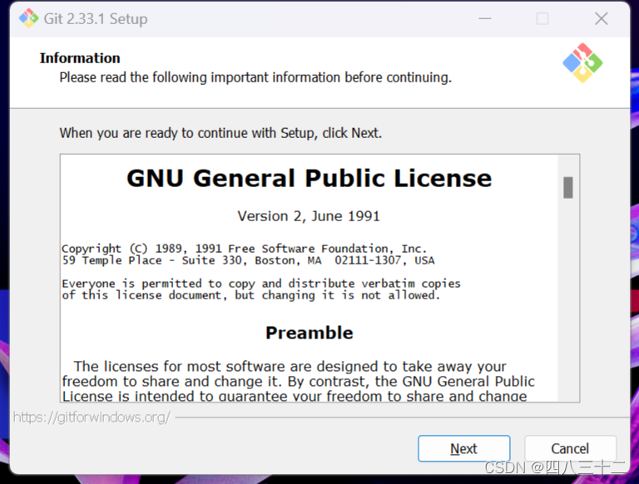Click 'of this license document' line
The image size is (639, 484).
click(251, 295)
